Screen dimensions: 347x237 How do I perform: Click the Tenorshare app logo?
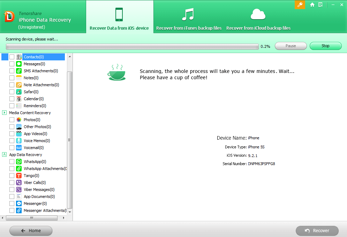(9, 17)
